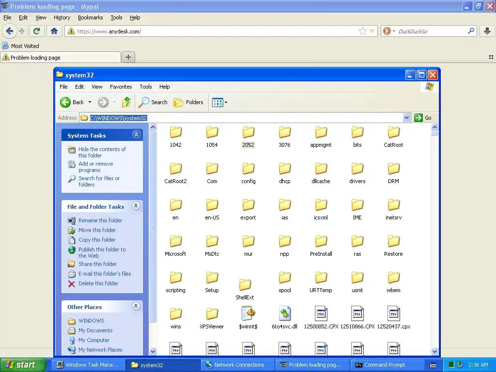Reload the page in Mypal browser

[36, 31]
